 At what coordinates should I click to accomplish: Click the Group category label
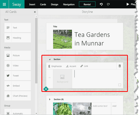tap(7, 106)
